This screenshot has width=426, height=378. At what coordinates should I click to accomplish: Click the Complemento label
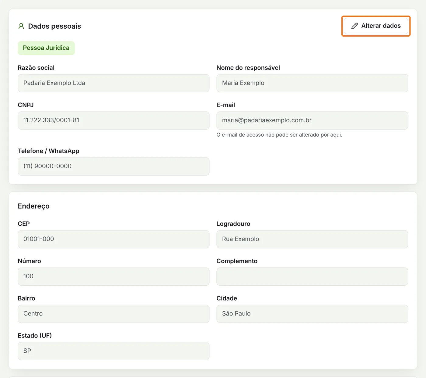pos(237,261)
